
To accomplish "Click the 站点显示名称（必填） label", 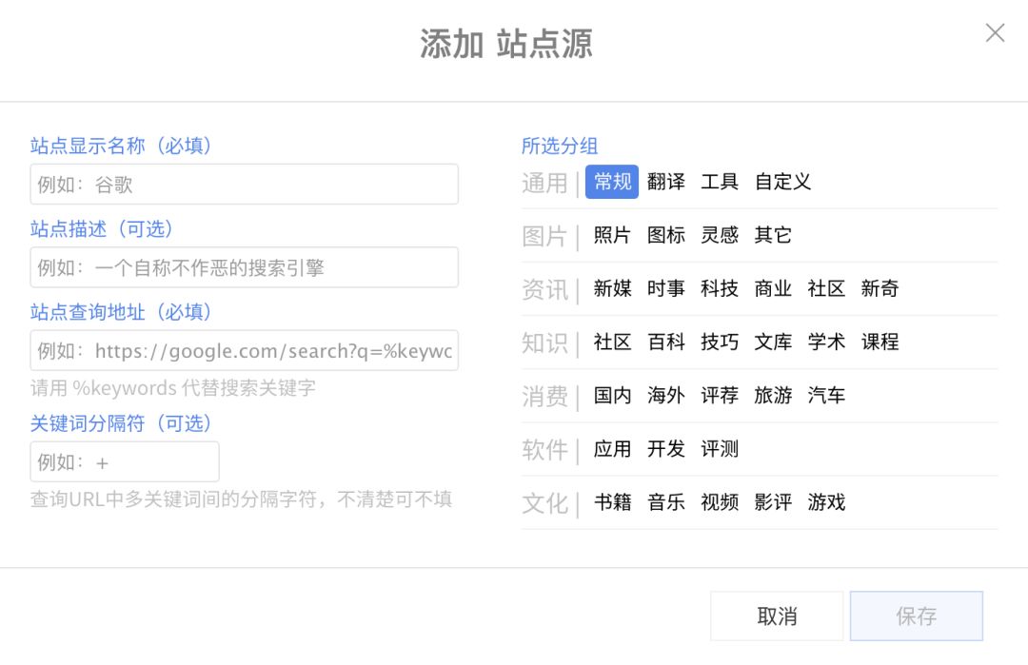I will (x=121, y=146).
